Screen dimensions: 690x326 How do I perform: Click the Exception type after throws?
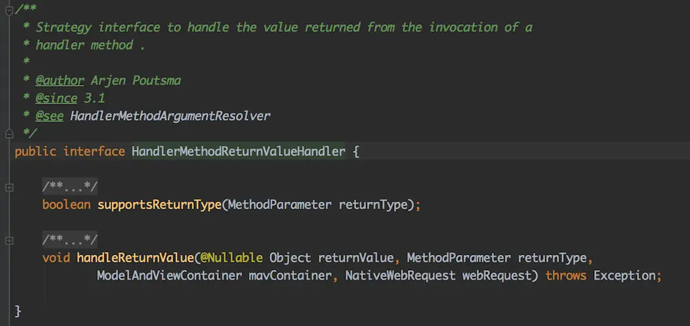624,276
